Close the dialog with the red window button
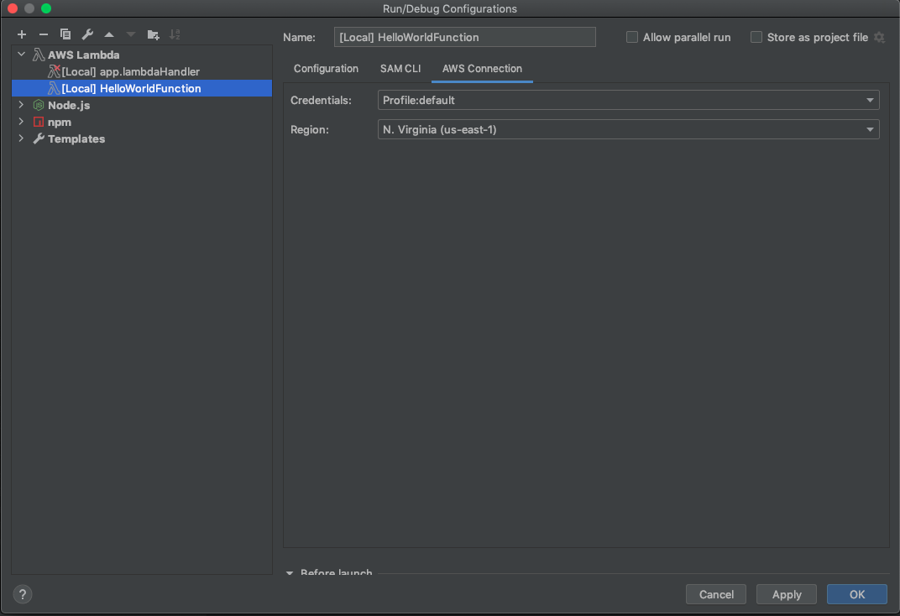This screenshot has width=900, height=616. tap(13, 8)
